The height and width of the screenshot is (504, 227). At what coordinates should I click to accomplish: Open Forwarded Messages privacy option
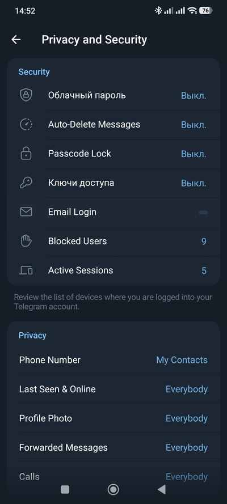tap(113, 448)
